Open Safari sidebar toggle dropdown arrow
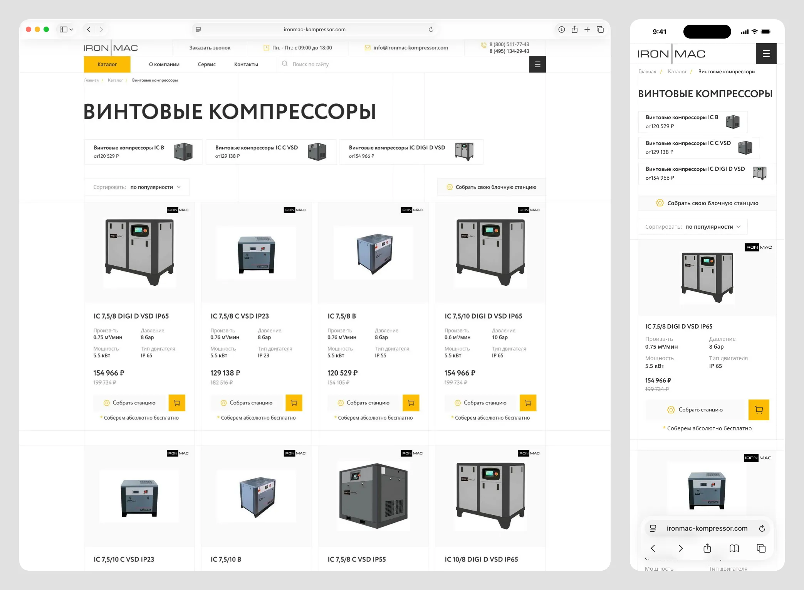 pos(71,29)
